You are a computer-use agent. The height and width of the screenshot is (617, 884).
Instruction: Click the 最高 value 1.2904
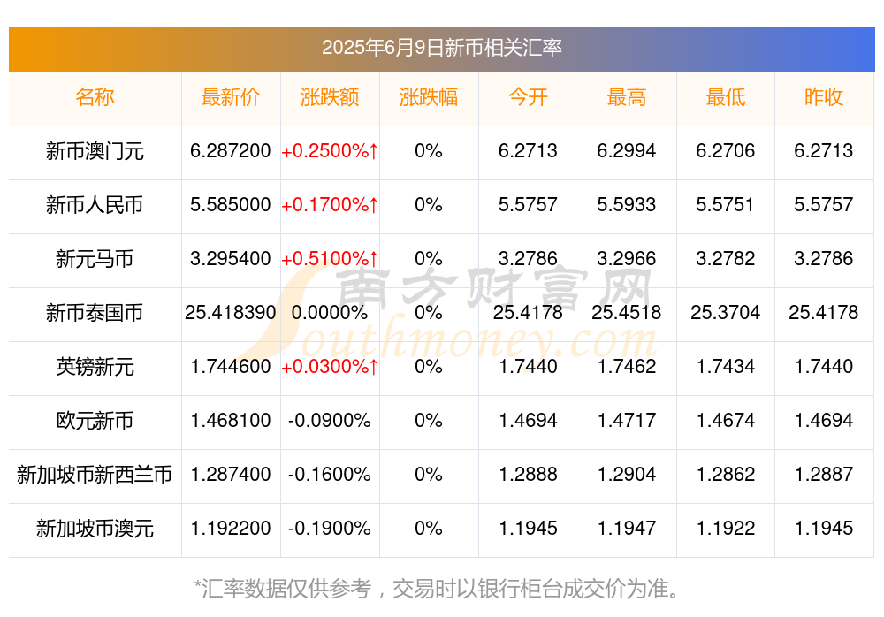[627, 474]
